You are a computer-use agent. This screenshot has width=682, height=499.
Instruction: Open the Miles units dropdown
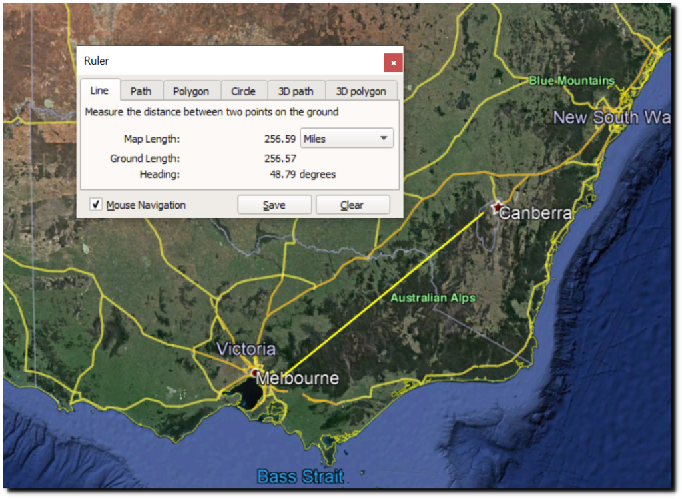click(x=347, y=139)
